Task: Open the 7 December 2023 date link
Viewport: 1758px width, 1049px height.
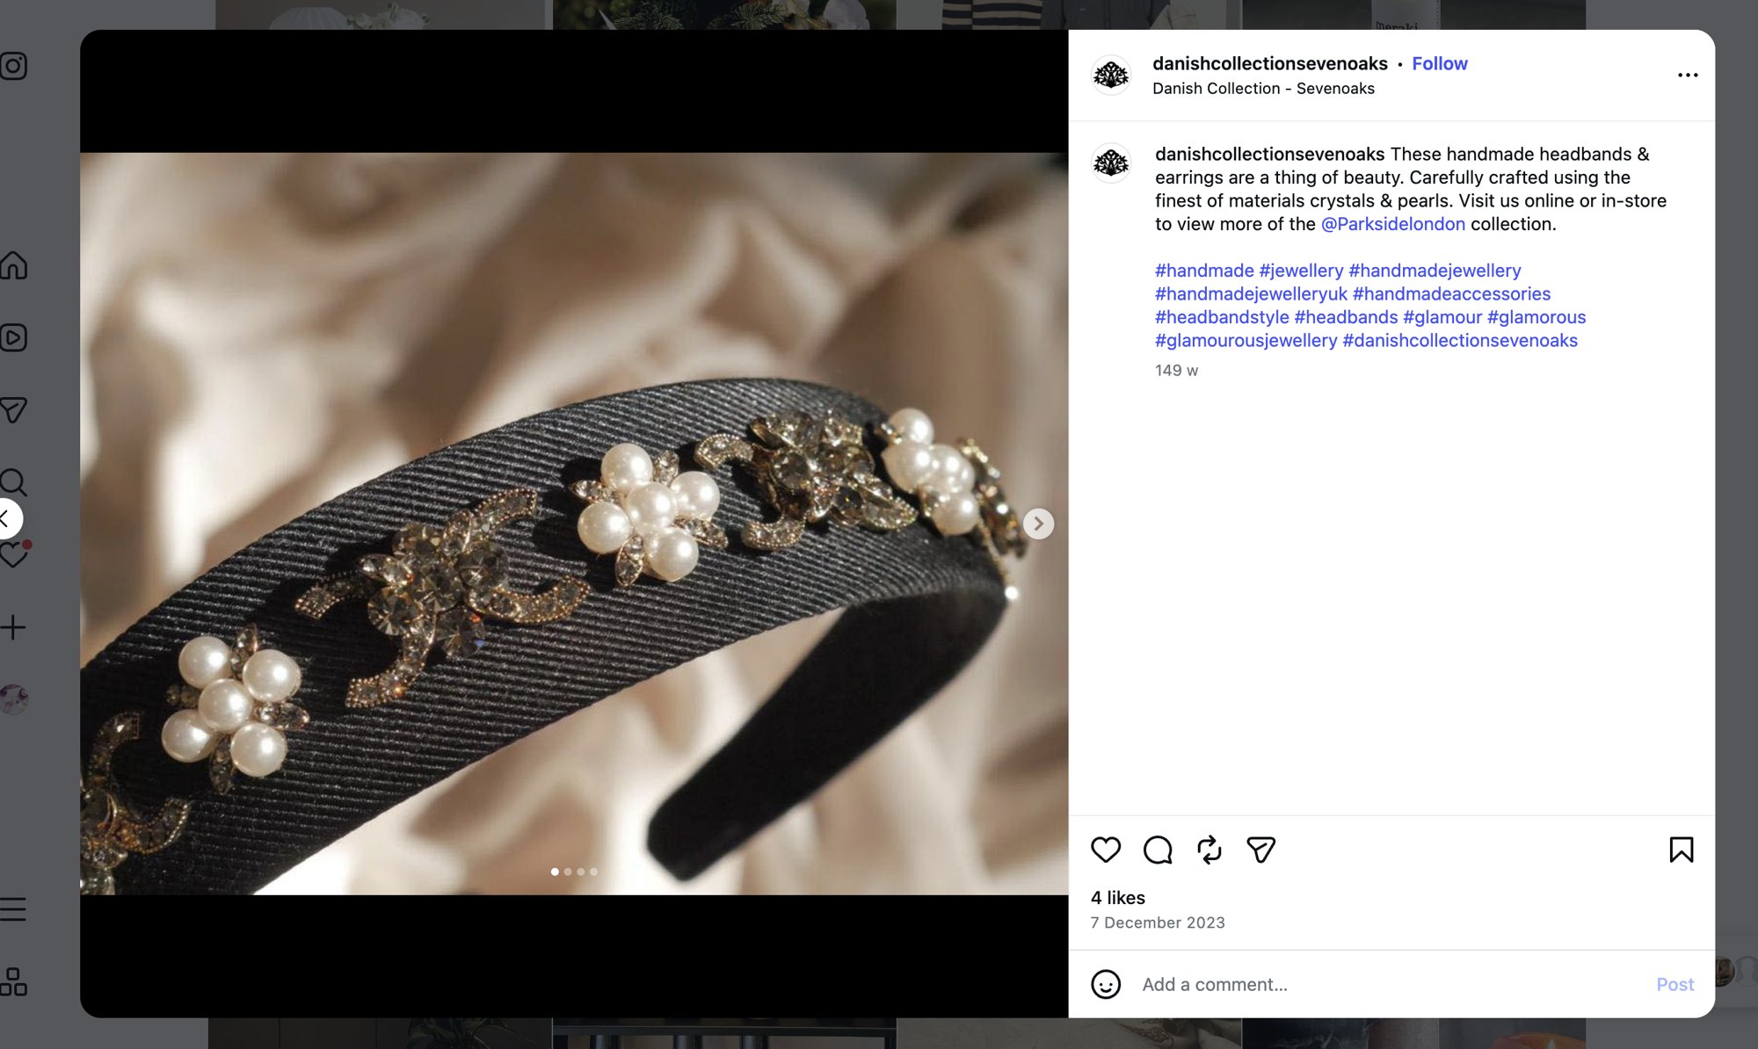Action: pos(1158,922)
